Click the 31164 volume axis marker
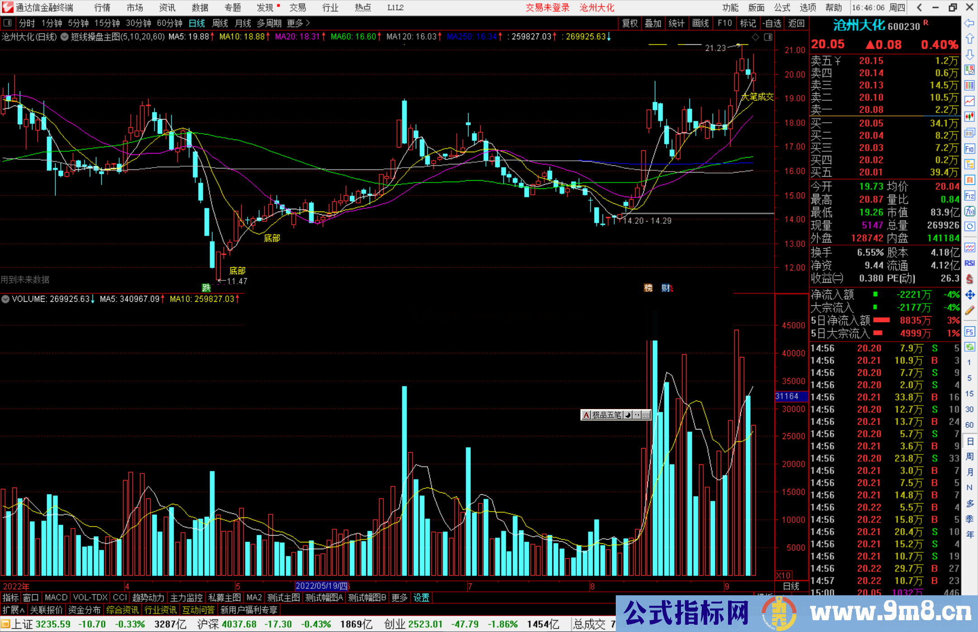Viewport: 978px width, 632px height. tap(791, 396)
